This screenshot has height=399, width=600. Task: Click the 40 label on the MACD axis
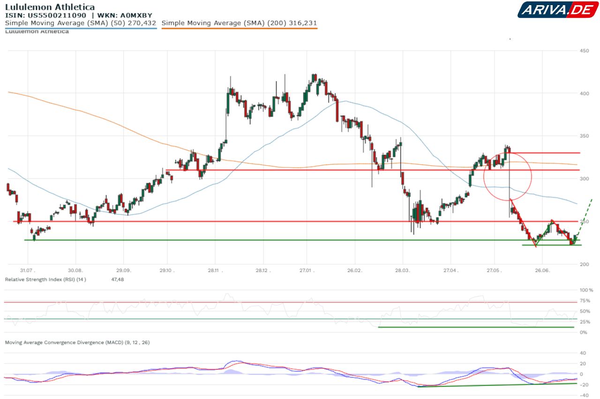(583, 353)
